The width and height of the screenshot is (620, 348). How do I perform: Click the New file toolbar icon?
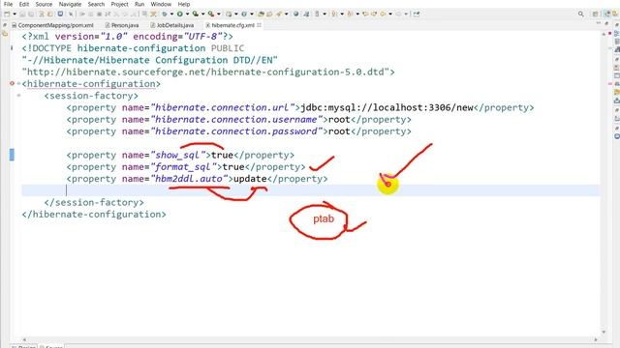(7, 14)
